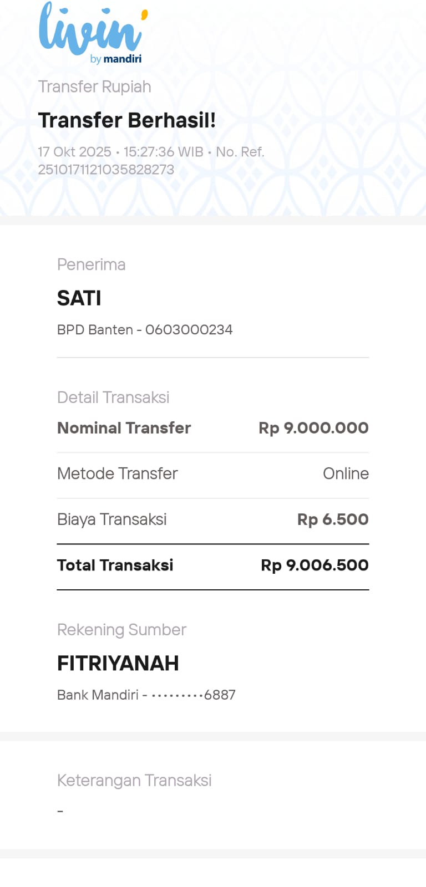426x887 pixels.
Task: Select the Rp 9.006.500 total amount
Action: [315, 565]
